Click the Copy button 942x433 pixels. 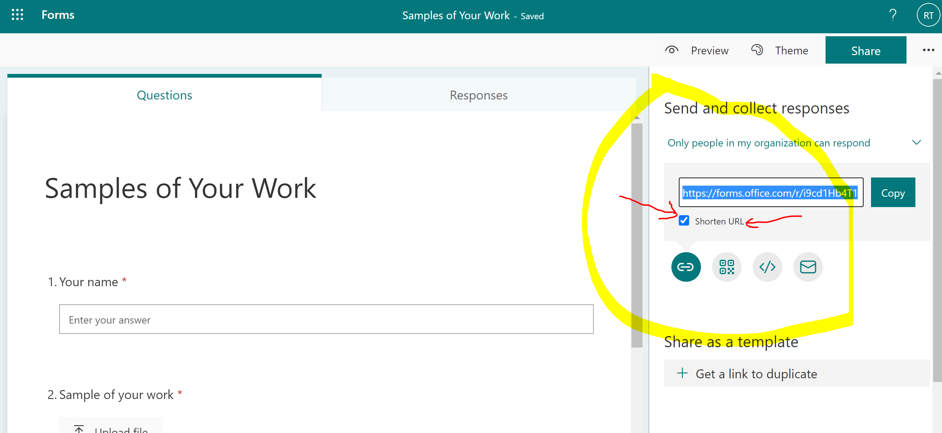click(x=893, y=193)
